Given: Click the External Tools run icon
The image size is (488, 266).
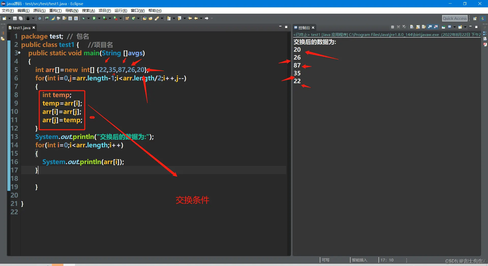Looking at the screenshot, I should pyautogui.click(x=115, y=18).
